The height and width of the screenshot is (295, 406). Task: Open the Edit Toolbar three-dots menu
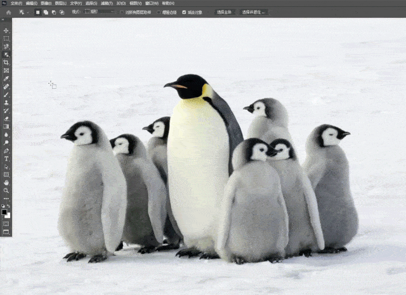click(x=6, y=199)
